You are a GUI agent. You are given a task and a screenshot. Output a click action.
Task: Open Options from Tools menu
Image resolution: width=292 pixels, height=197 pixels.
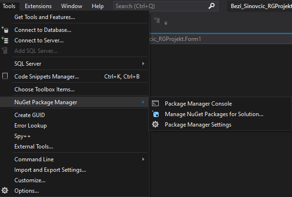pos(75,191)
